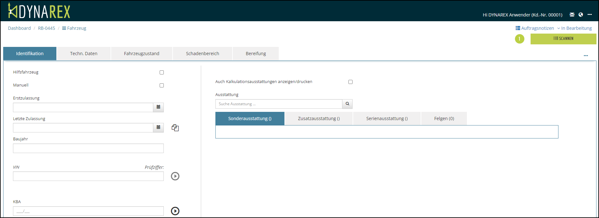Viewport: 599px width, 218px height.
Task: Open calendar picker for Erstzulassung
Action: [158, 107]
